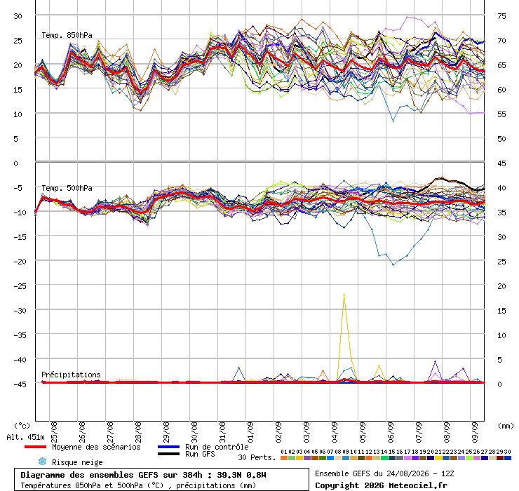Image resolution: width=519 pixels, height=491 pixels.
Task: Click the lowest point of 500hPa blue outlier
Action: pyautogui.click(x=393, y=264)
